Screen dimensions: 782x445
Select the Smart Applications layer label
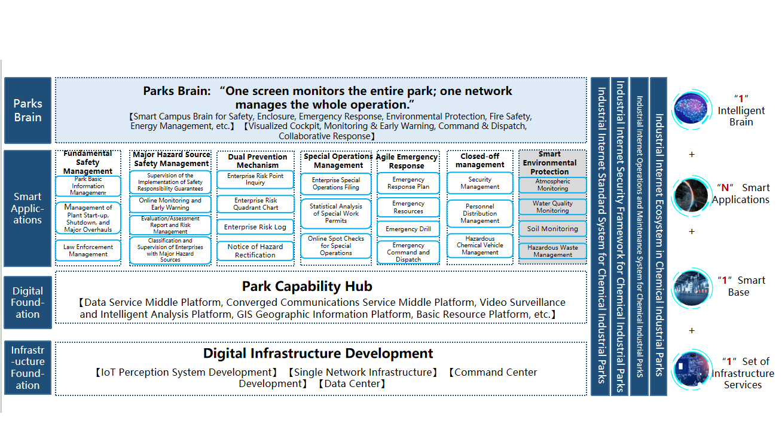(x=28, y=208)
